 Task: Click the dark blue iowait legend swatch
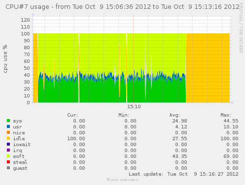coord(8,144)
